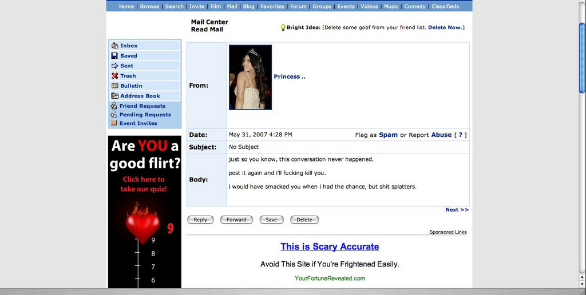
Task: Click the vertical scrollbar thumb
Action: tap(582, 58)
